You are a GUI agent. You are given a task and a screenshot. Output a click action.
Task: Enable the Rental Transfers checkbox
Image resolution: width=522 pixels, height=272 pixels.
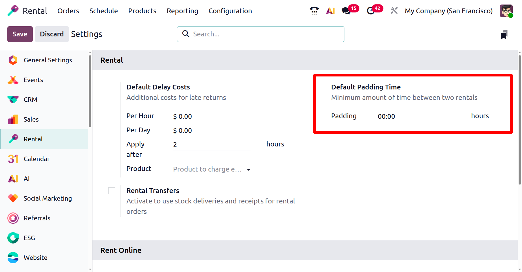(x=112, y=191)
